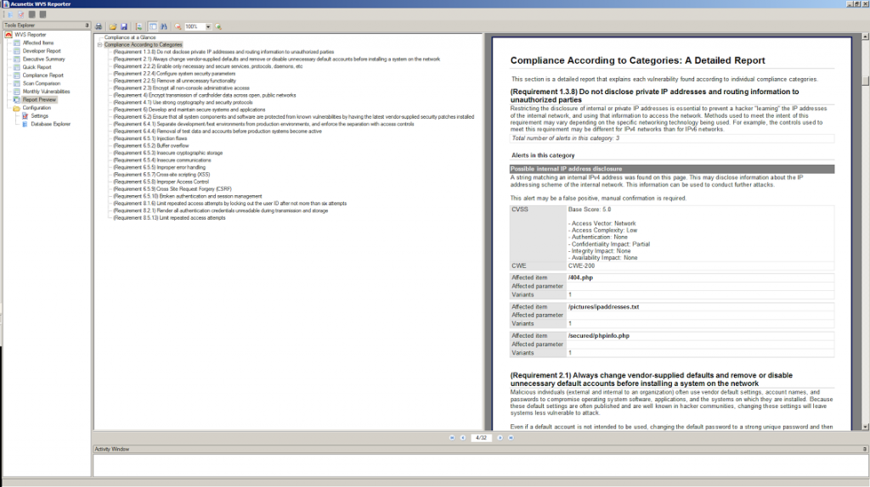Go to Requirement 2.2.4 Configure system security parameters
The height and width of the screenshot is (487, 870).
pyautogui.click(x=174, y=74)
